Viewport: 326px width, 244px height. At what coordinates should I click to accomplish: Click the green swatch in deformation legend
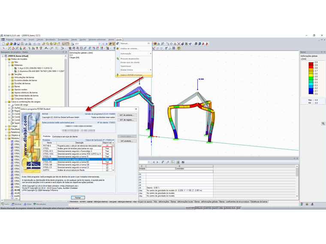[311, 79]
